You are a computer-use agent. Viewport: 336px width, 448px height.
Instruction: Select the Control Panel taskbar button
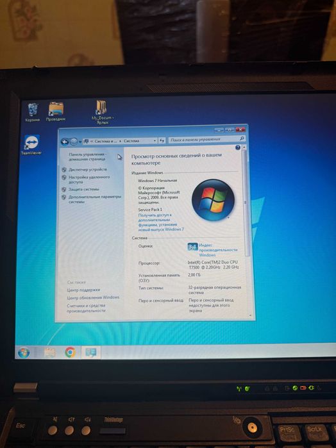[x=91, y=353]
